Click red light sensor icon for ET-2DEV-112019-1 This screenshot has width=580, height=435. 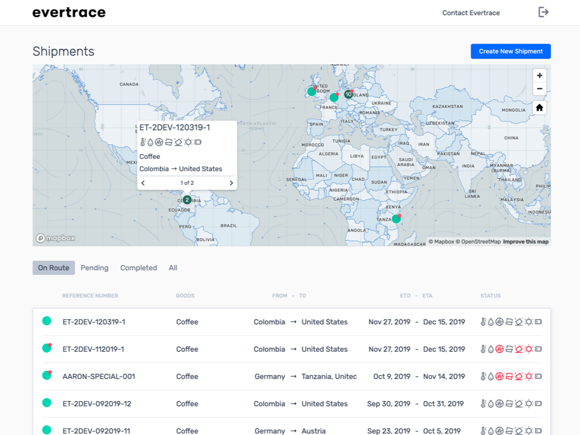(x=529, y=349)
